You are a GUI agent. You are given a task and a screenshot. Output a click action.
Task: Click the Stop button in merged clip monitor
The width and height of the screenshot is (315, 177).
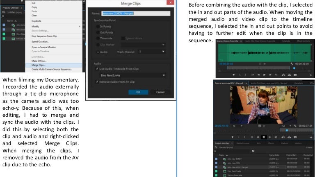coord(264,137)
